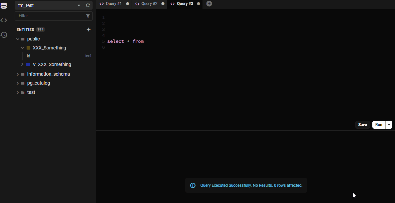This screenshot has height=203, width=395.
Task: Save the current query
Action: coord(362,124)
